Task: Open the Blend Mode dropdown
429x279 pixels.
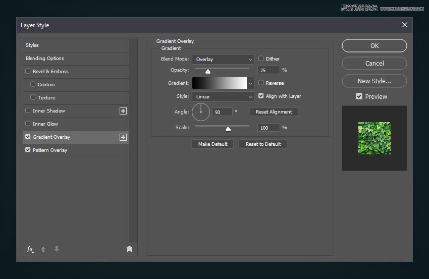Action: click(x=223, y=60)
